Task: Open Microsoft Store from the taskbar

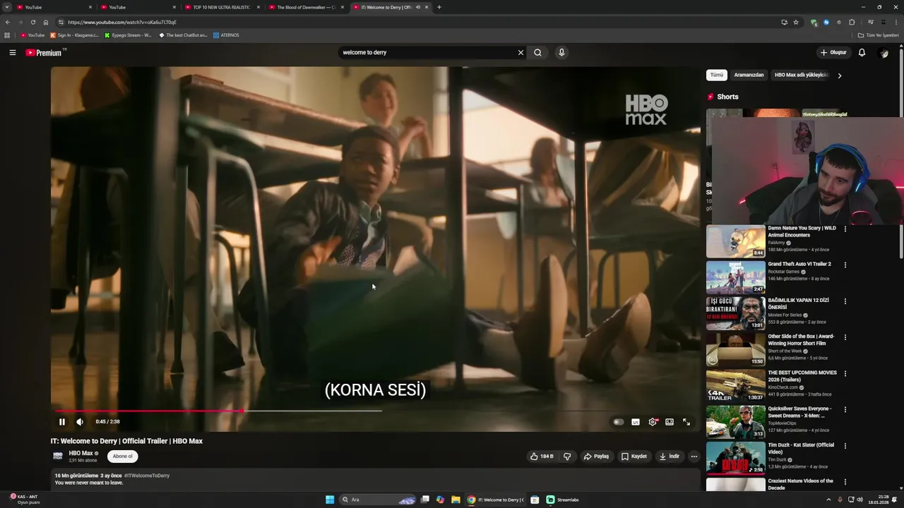Action: click(535, 500)
